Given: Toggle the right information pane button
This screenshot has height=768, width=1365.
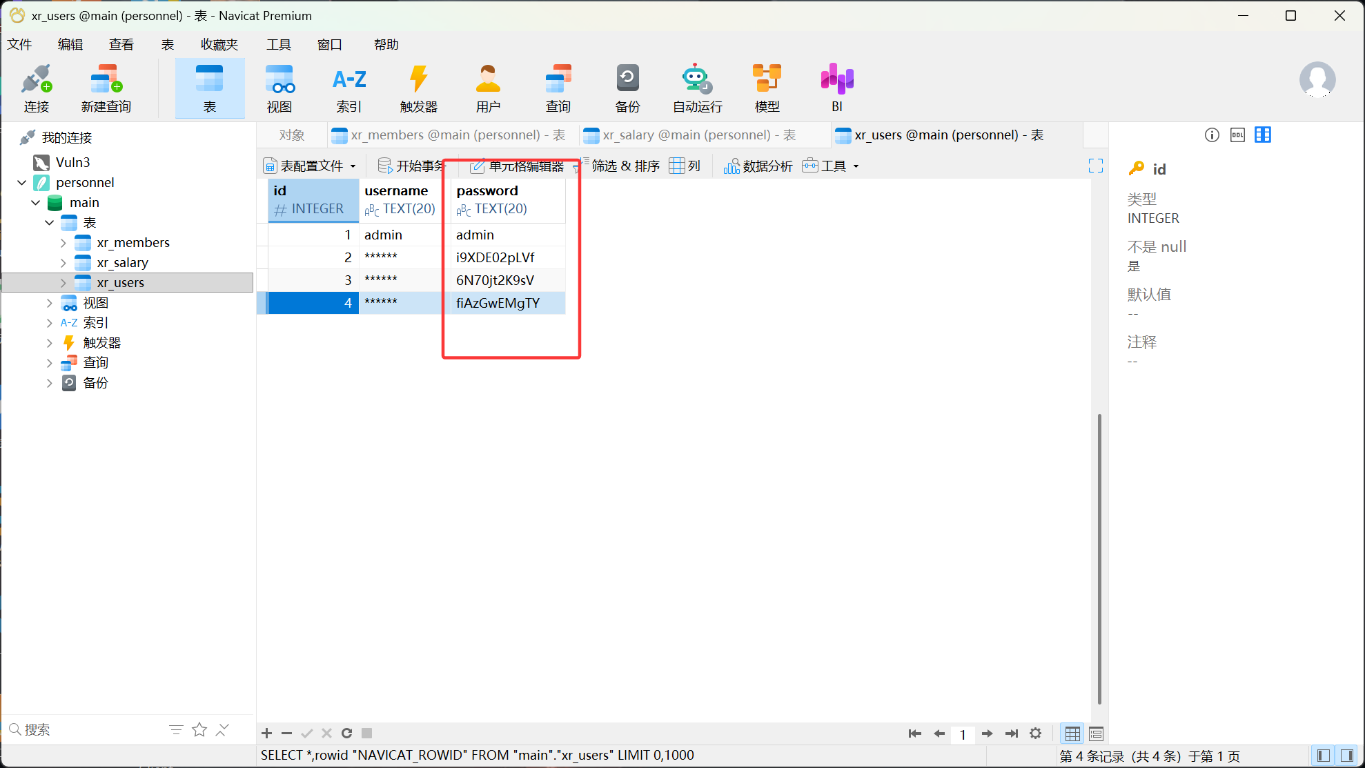Looking at the screenshot, I should (x=1346, y=756).
